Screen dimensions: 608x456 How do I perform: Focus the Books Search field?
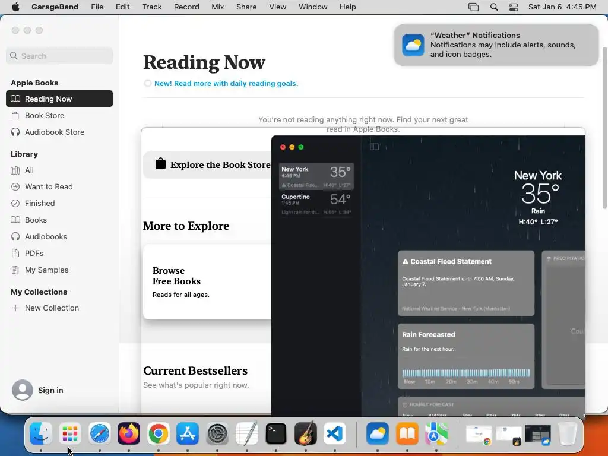tap(59, 56)
